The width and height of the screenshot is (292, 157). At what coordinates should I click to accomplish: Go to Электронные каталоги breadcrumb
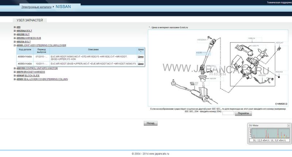pos(36,7)
